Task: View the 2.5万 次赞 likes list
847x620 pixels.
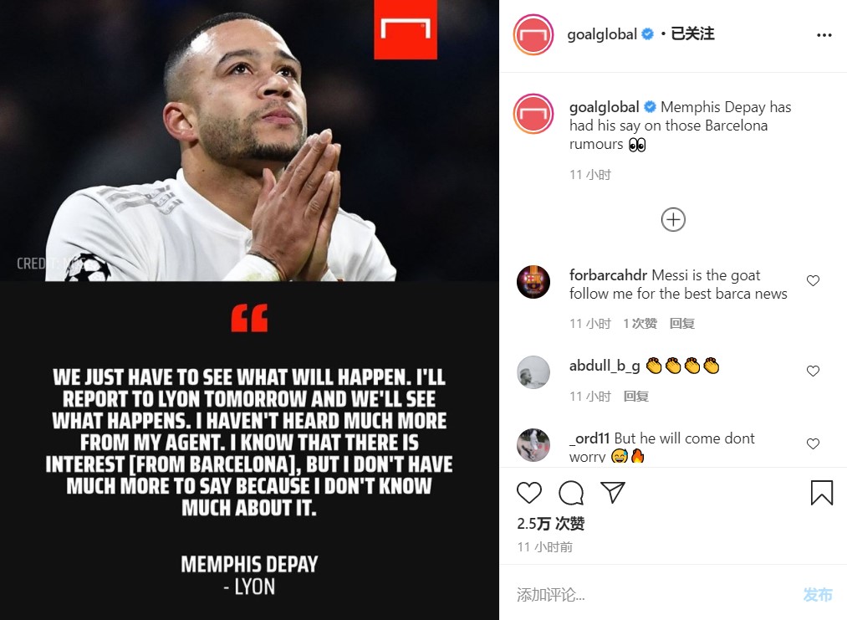Action: pos(550,524)
